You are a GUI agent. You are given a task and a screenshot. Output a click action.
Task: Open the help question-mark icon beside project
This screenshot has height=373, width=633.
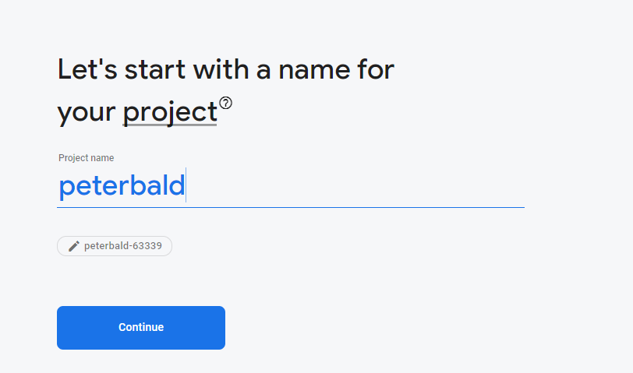point(225,104)
